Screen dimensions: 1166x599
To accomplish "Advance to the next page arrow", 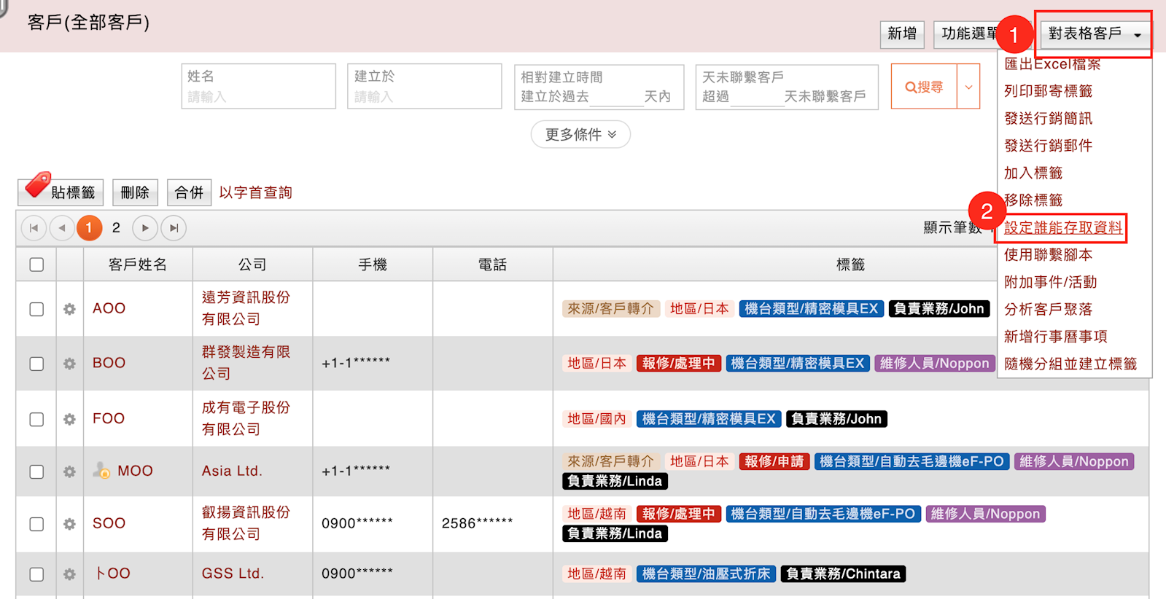I will pyautogui.click(x=145, y=228).
